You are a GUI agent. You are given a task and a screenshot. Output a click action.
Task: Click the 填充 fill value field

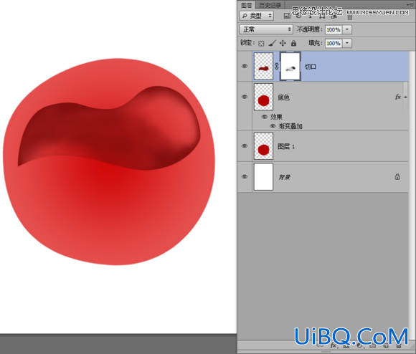point(334,43)
